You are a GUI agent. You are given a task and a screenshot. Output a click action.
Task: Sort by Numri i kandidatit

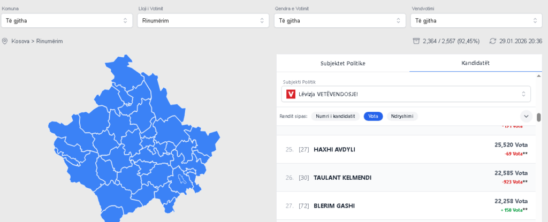coord(336,116)
